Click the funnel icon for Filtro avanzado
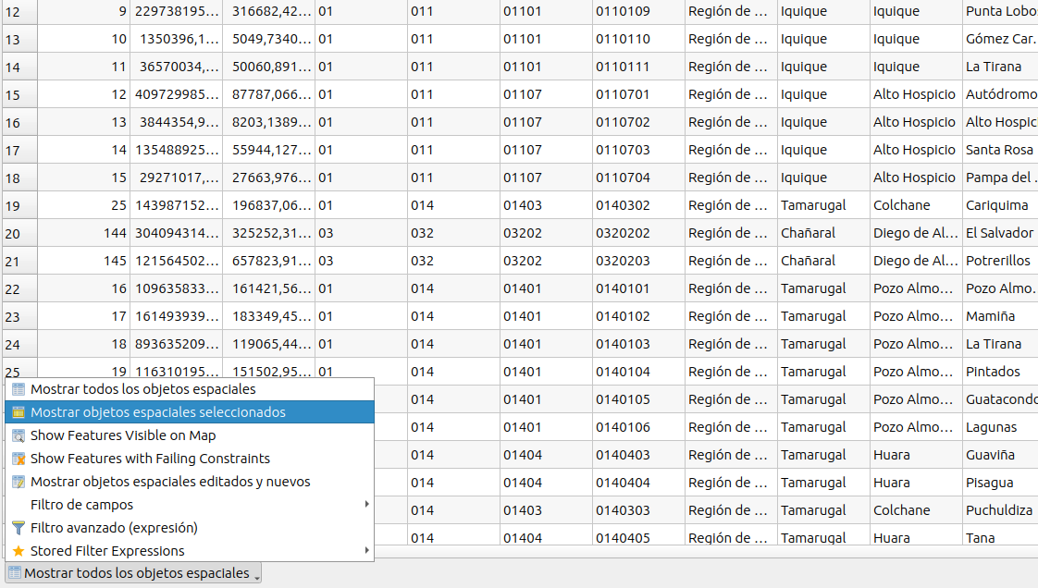Screen dimensions: 1038x588 coord(19,528)
